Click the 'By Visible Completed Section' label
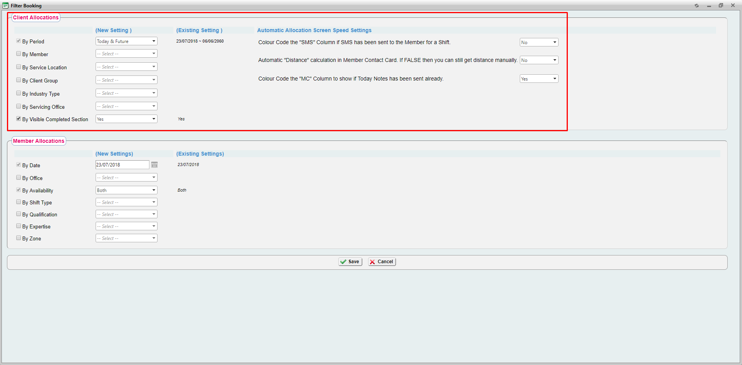The height and width of the screenshot is (365, 742). coord(55,119)
